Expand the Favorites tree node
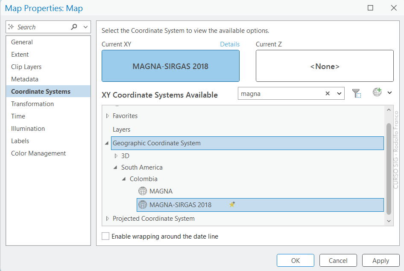 coord(108,116)
